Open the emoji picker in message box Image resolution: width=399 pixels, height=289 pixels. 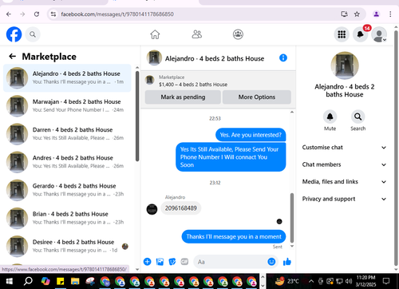point(271,262)
